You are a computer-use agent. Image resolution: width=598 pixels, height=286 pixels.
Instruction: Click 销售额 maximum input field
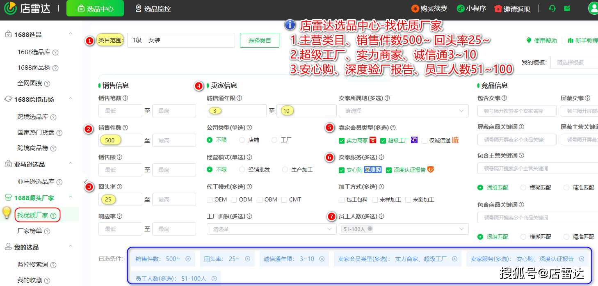(174, 170)
